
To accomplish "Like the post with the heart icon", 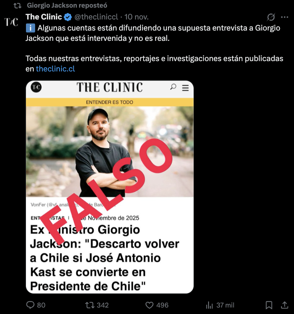I will tap(149, 305).
